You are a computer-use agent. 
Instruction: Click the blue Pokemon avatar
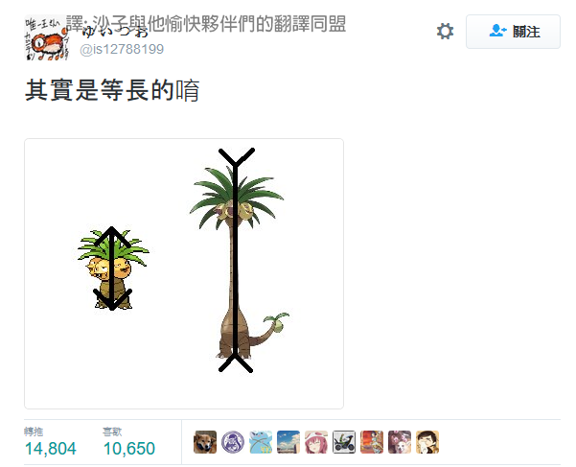pyautogui.click(x=261, y=442)
